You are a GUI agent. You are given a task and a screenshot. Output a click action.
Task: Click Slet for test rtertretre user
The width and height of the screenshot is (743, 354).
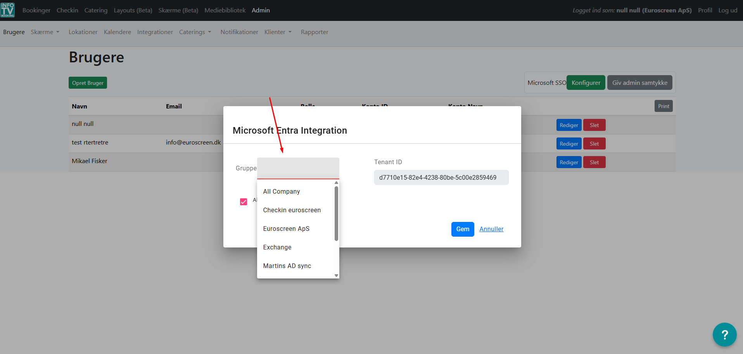click(594, 144)
